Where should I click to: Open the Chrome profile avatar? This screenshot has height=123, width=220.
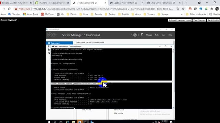pos(217,9)
